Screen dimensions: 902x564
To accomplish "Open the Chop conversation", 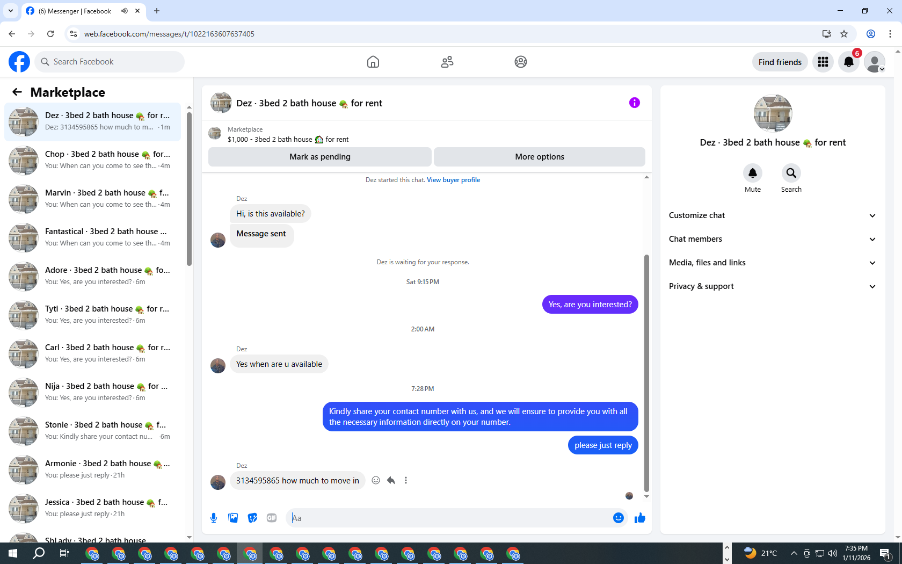I will click(x=92, y=160).
